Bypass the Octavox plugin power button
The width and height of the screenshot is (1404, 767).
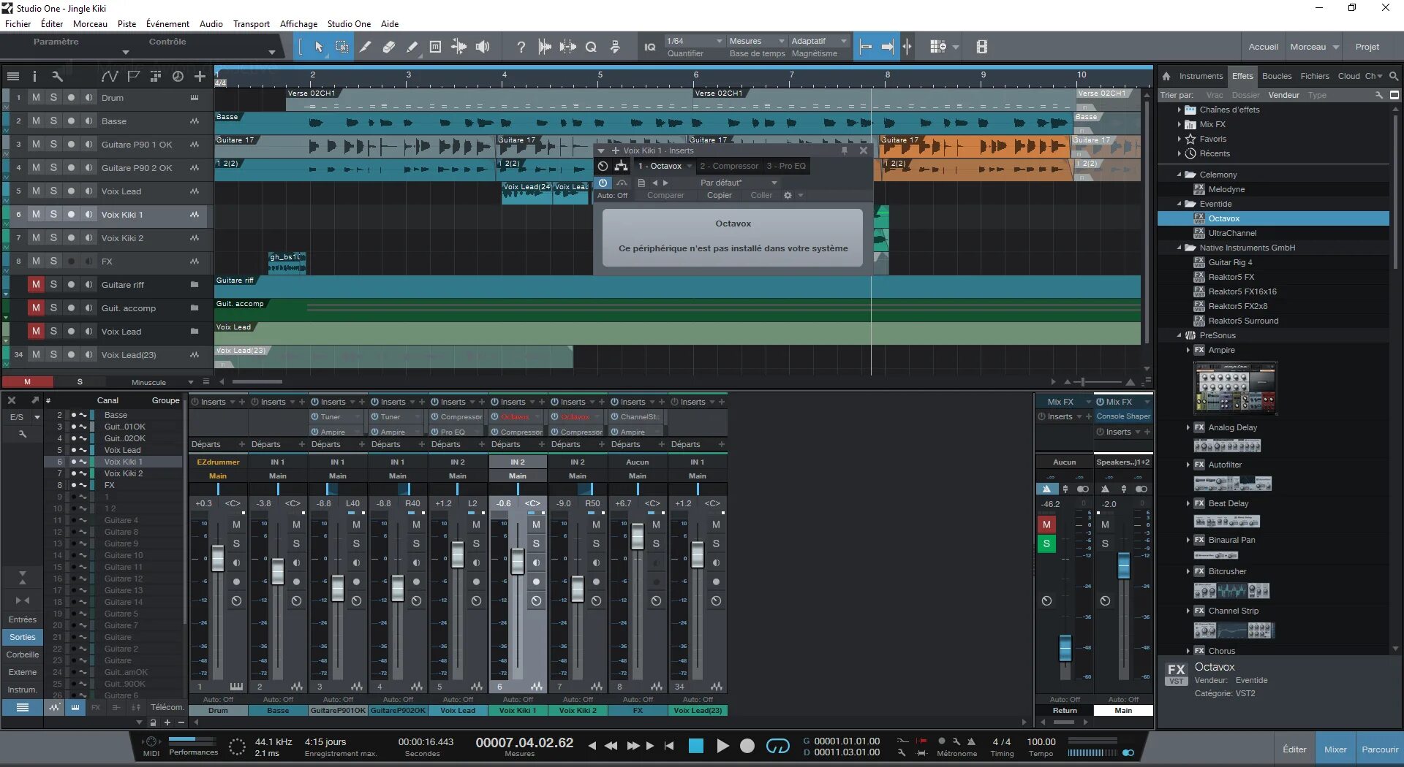(x=603, y=183)
